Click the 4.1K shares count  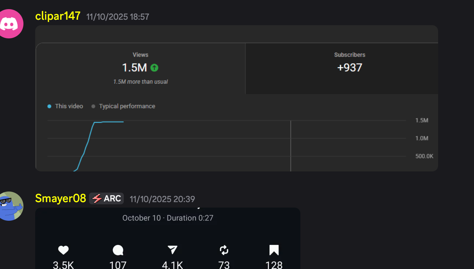(172, 264)
